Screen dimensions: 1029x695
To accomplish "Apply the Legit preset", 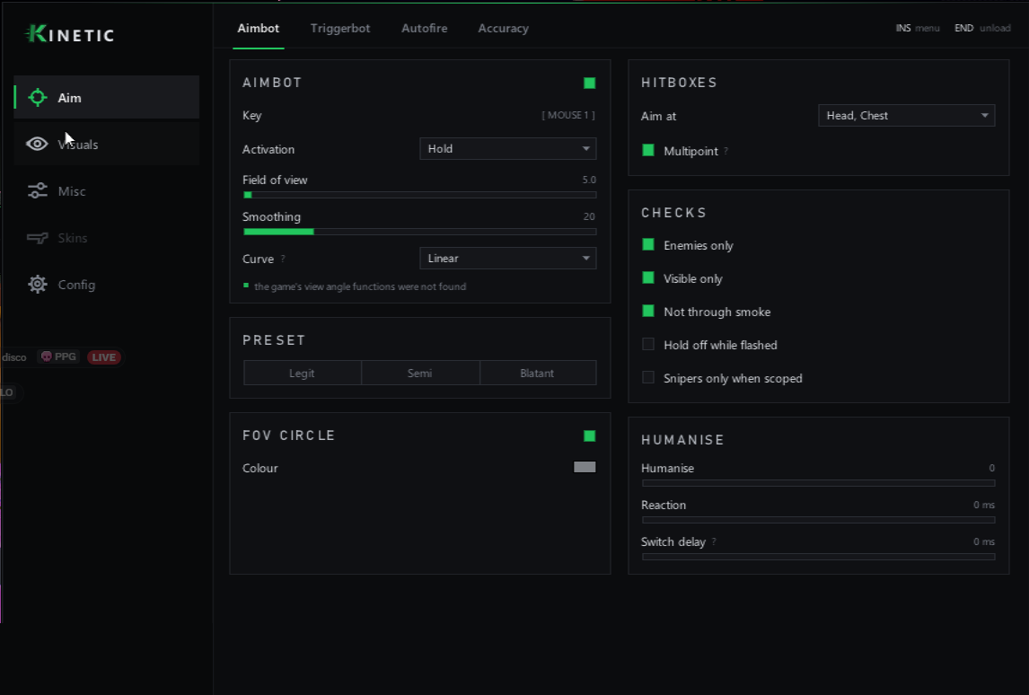I will [x=302, y=373].
